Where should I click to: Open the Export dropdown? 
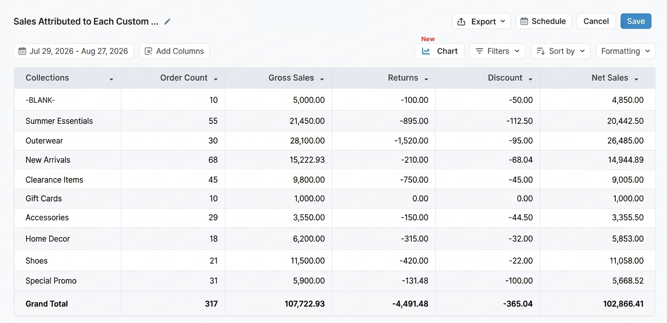pyautogui.click(x=481, y=22)
